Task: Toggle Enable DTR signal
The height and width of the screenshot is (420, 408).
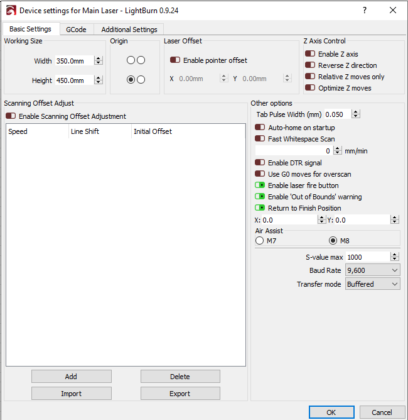Action: 260,163
